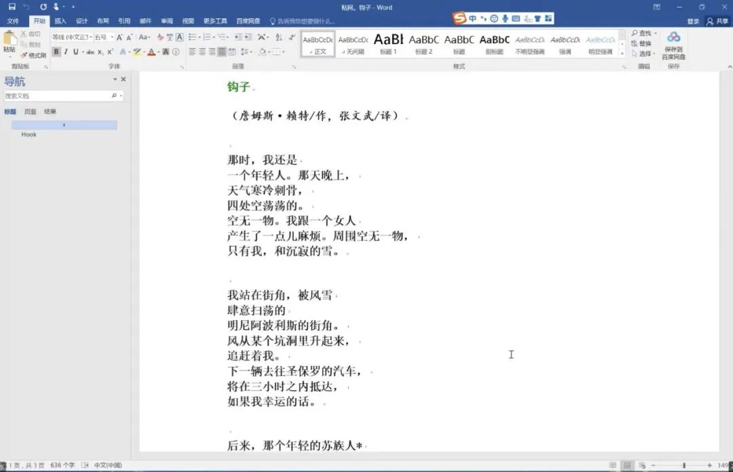733x472 pixels.
Task: Switch navigation pane to 页面 (Pages) tab
Action: click(31, 112)
